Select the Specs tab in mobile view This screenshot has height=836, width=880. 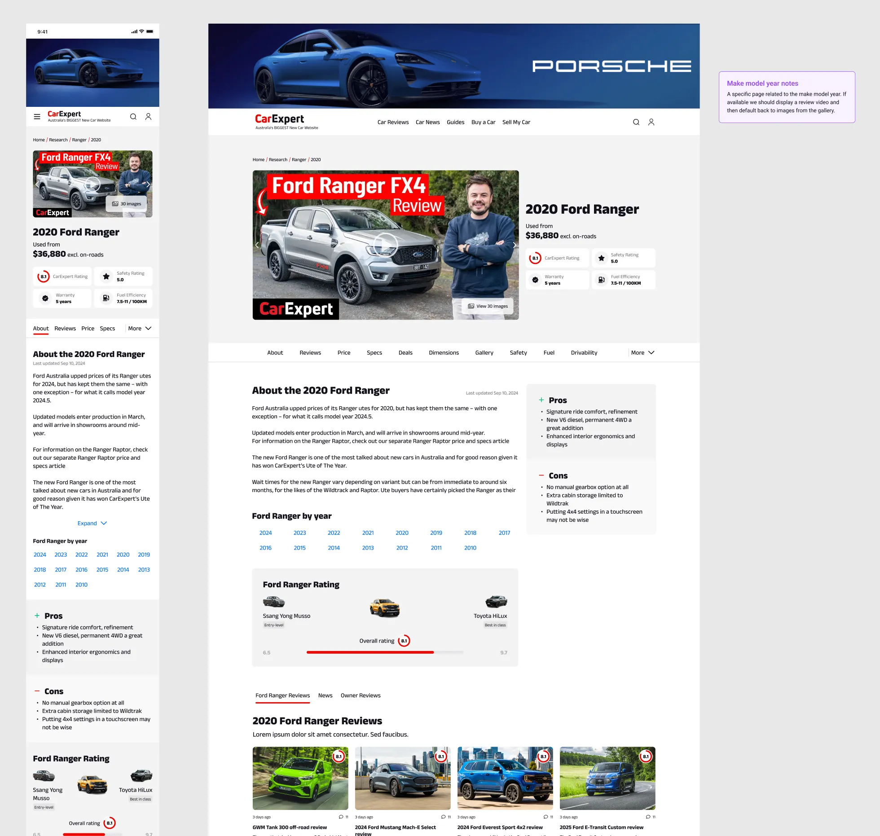[107, 329]
